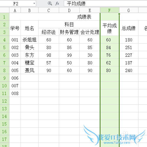147x147 pixels.
Task: Click the 学号 header cell
Action: (15, 28)
